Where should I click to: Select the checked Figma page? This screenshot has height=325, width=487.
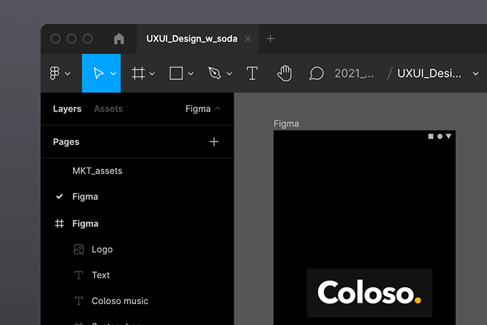85,196
